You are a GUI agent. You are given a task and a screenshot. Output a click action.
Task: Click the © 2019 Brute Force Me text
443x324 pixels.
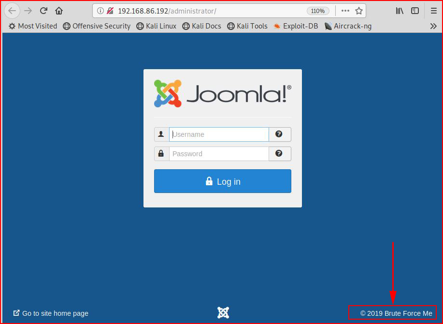point(396,313)
